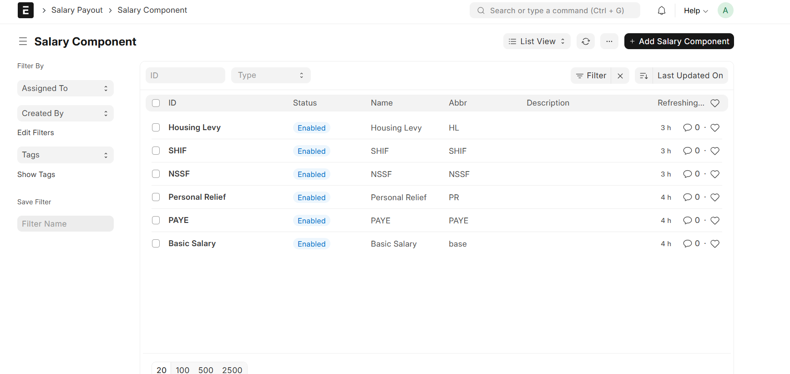The width and height of the screenshot is (790, 374).
Task: Refresh the list with the reload icon
Action: point(586,41)
